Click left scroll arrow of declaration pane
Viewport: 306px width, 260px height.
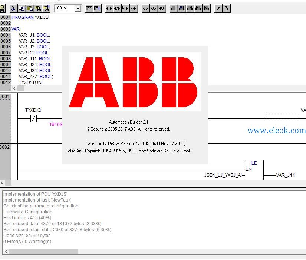pos(14,88)
